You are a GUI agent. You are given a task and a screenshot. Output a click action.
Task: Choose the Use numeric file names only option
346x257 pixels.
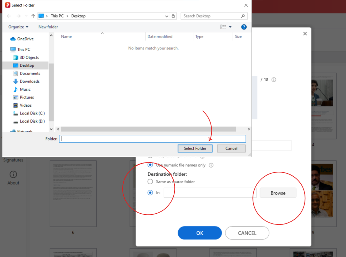pos(149,165)
